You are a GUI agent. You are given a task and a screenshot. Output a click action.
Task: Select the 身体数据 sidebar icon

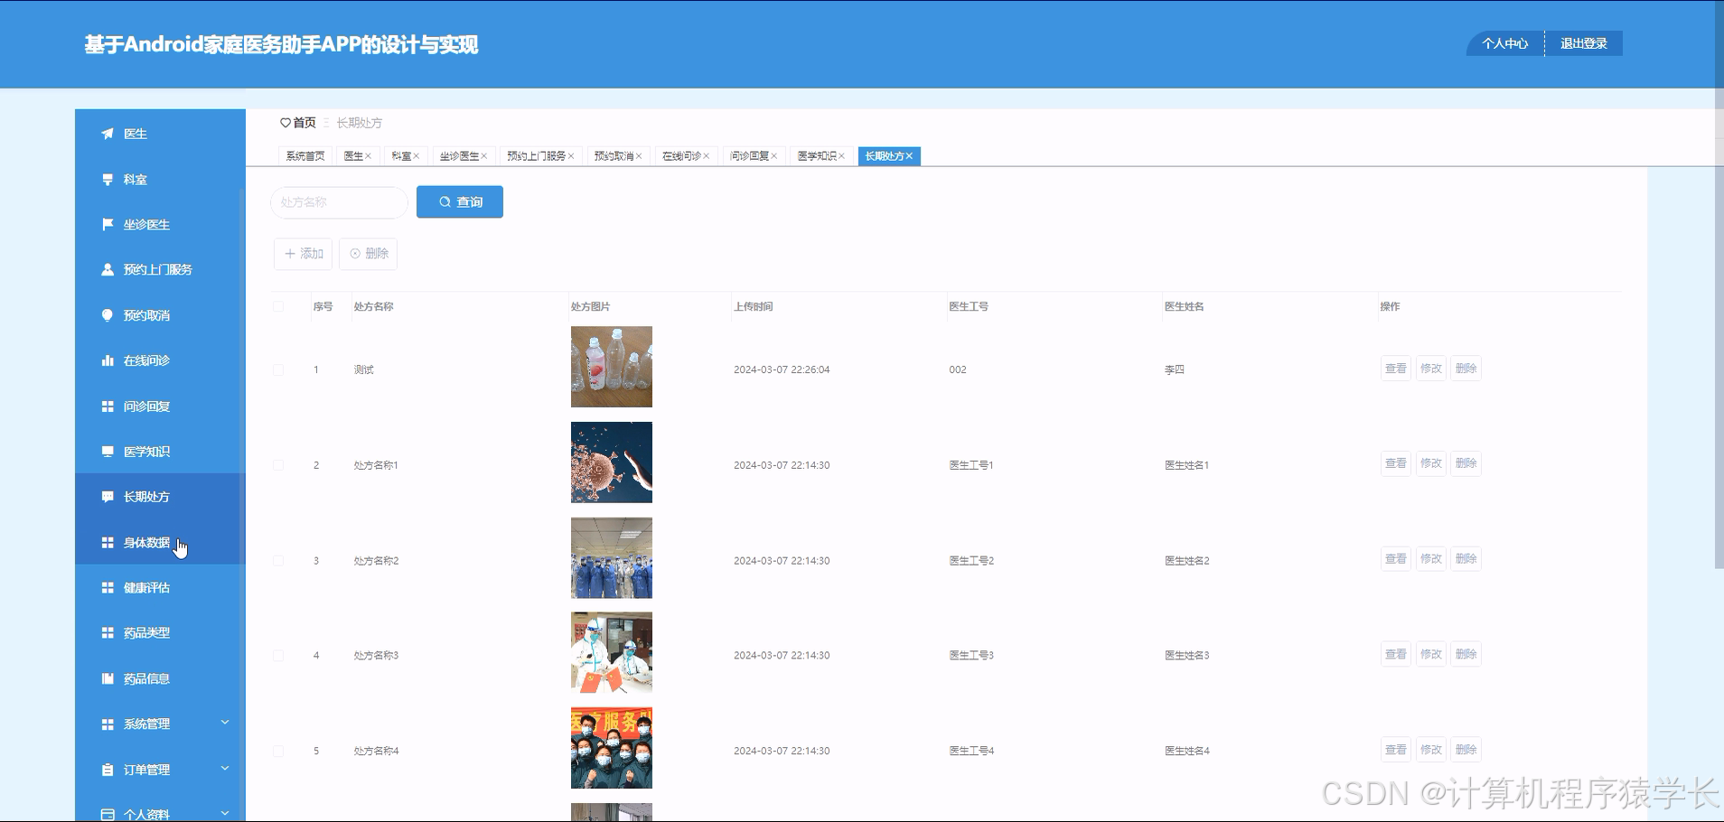tap(108, 543)
